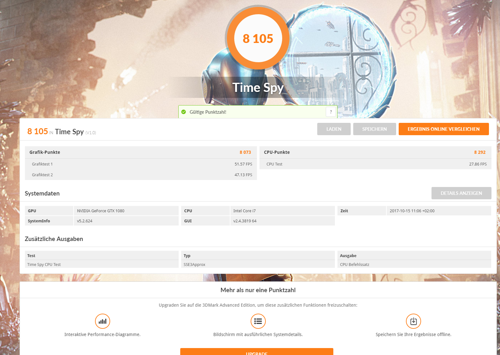Click the large 8 105 score circle

pyautogui.click(x=258, y=39)
